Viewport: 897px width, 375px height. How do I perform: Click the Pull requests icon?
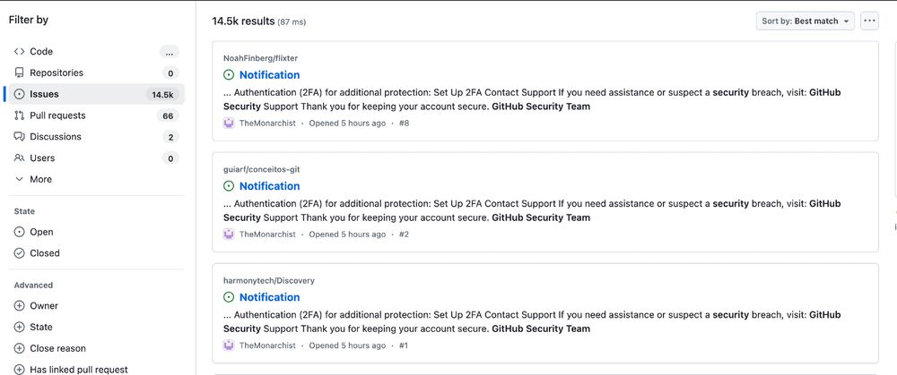pyautogui.click(x=20, y=115)
